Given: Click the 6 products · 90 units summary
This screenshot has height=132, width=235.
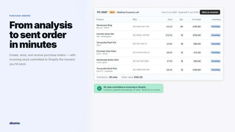Looking at the screenshot, I should click(x=107, y=77).
